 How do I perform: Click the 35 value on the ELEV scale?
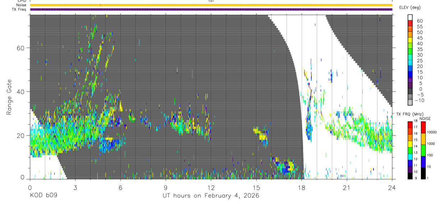click(420, 49)
